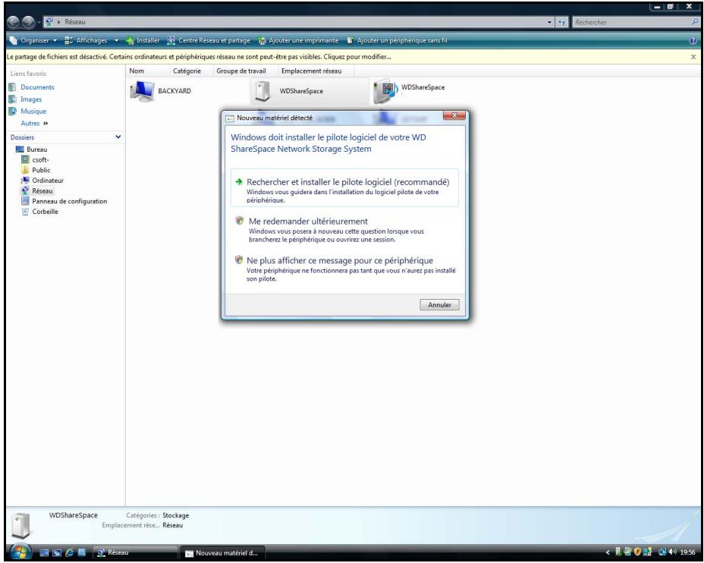Go forward with the Explorer forward arrow
This screenshot has height=563, width=704.
tap(29, 21)
